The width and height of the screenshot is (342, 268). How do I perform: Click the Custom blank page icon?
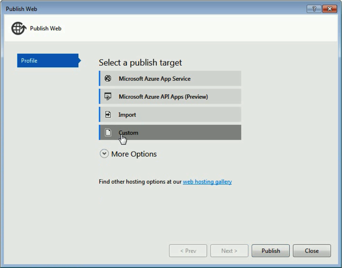[x=108, y=132]
